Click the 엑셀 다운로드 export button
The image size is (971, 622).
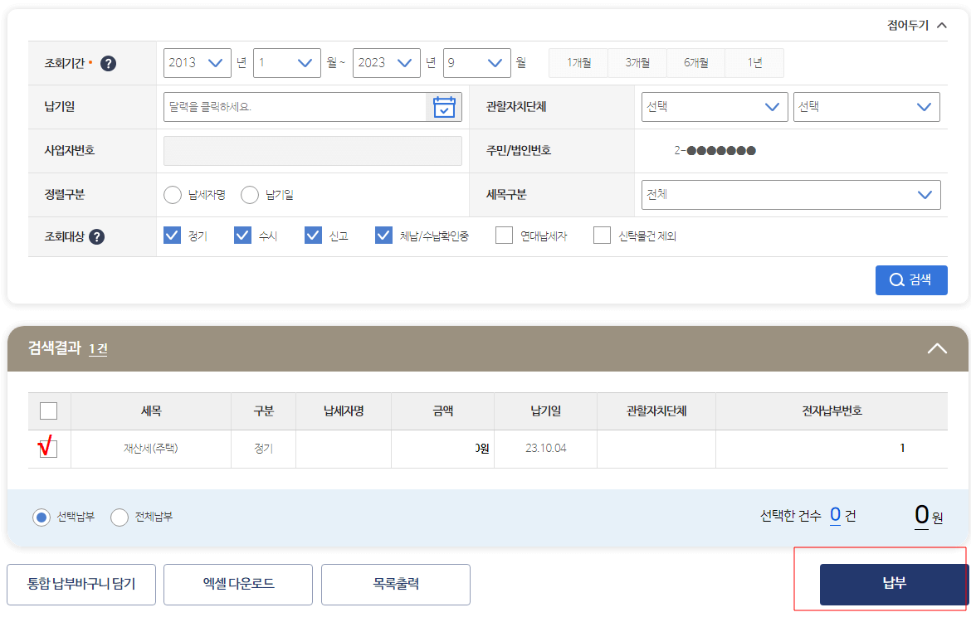(237, 584)
